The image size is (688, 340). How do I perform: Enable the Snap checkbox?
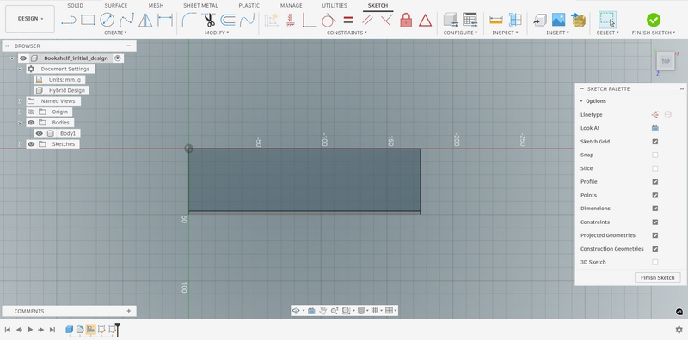coord(655,155)
